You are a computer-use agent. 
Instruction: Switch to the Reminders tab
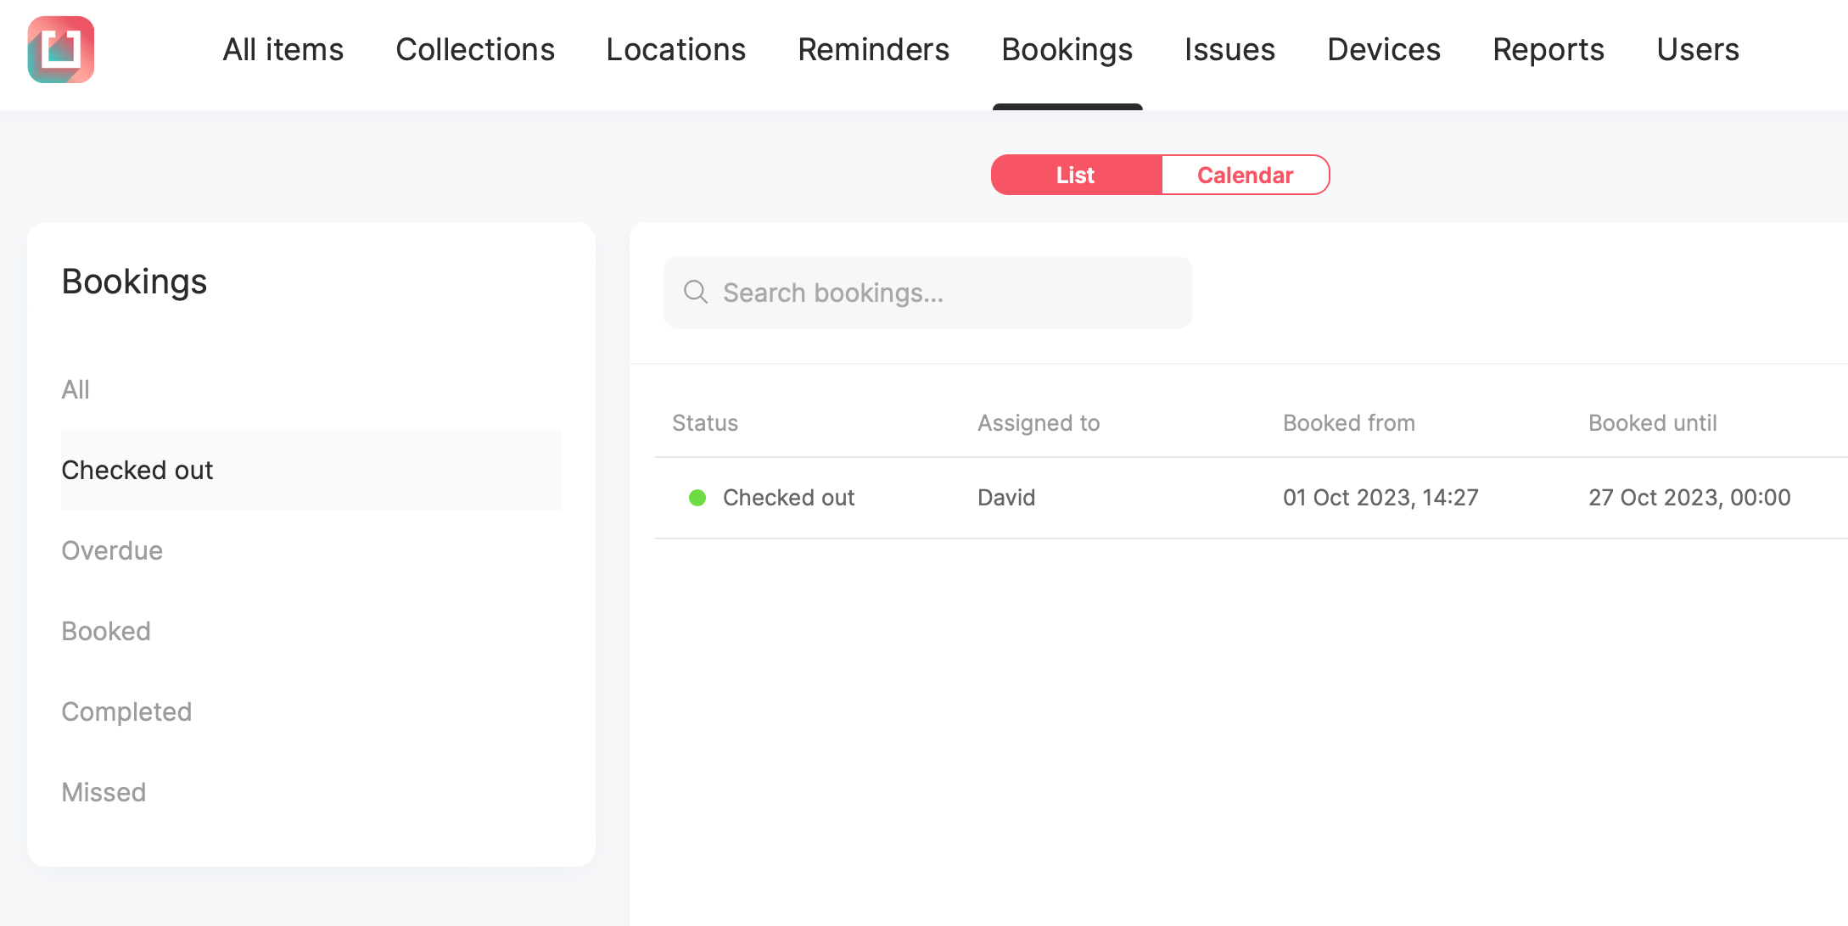pyautogui.click(x=874, y=49)
